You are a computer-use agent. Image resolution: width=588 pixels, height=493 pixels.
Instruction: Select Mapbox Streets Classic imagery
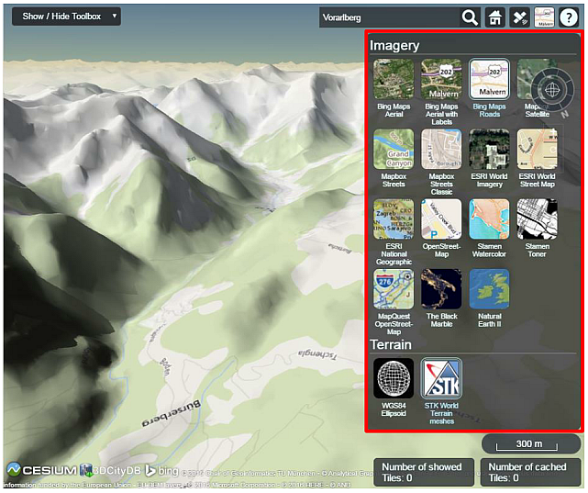pos(441,149)
